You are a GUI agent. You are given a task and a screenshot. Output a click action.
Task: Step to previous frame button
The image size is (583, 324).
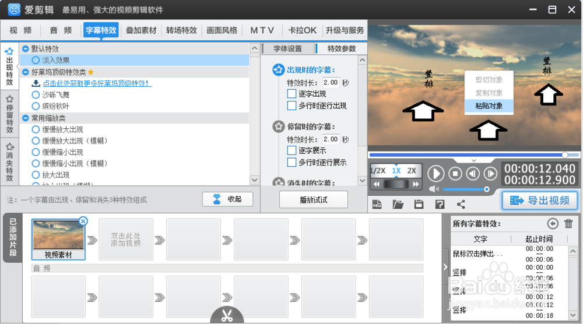pos(473,174)
